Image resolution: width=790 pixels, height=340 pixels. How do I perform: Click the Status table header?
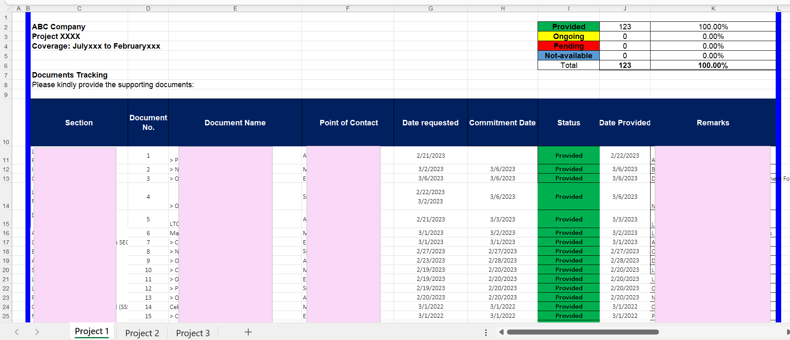(x=569, y=122)
